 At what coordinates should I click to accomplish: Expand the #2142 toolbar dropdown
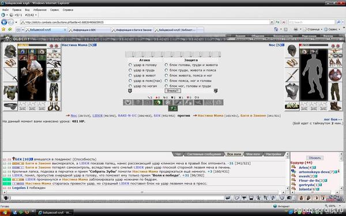[36, 15]
